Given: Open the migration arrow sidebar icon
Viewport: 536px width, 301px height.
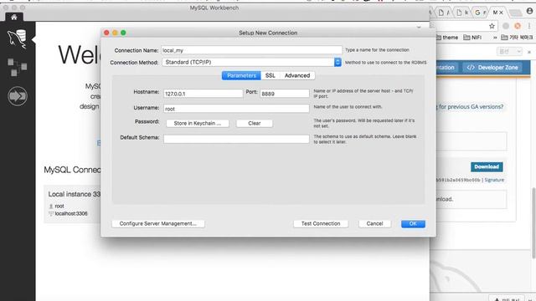Looking at the screenshot, I should point(17,96).
